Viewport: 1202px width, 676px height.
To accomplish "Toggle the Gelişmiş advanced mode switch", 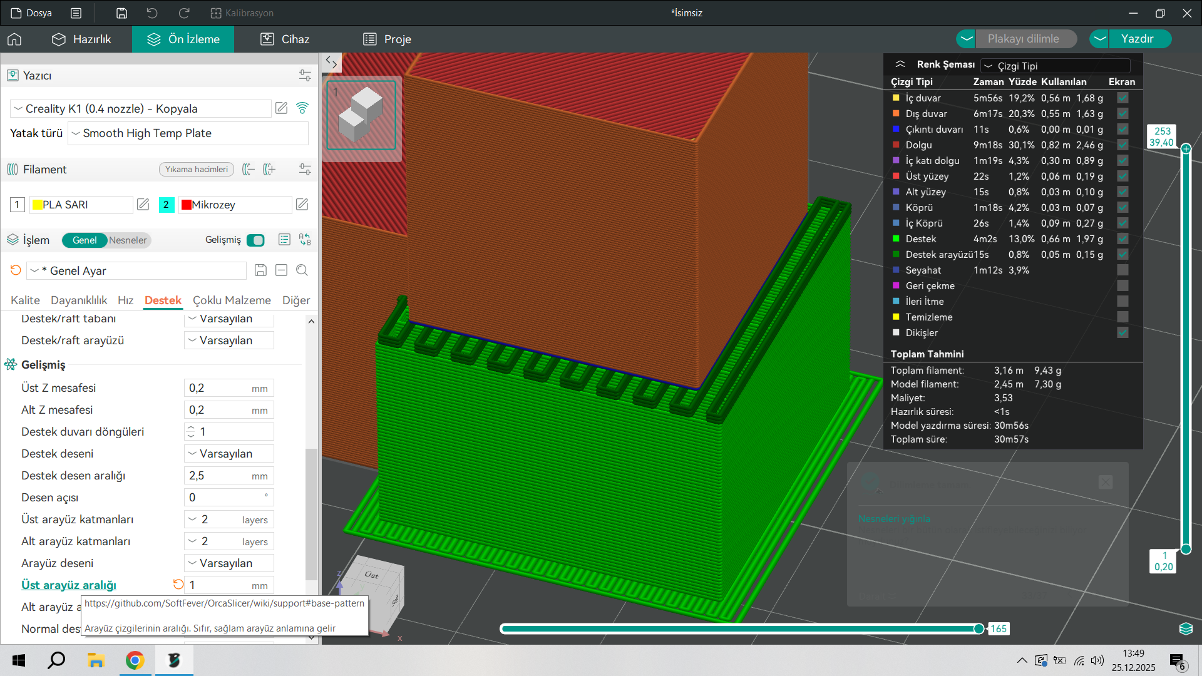I will (255, 240).
